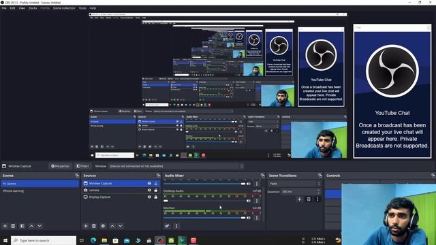Toggle lock on camera source
The height and width of the screenshot is (245, 436).
click(x=156, y=191)
